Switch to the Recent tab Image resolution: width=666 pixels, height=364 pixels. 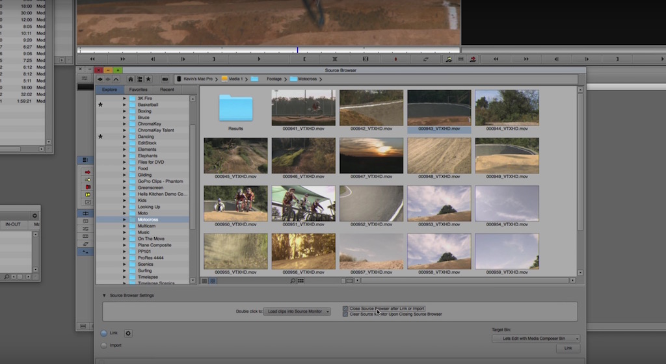tap(166, 90)
